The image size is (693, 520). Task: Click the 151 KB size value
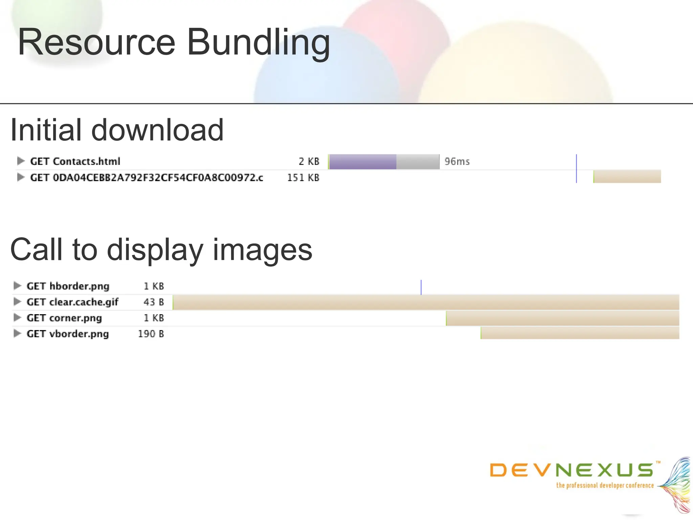[303, 178]
